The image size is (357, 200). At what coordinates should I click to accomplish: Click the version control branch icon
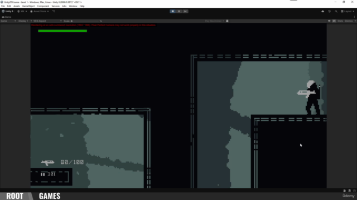click(x=54, y=11)
